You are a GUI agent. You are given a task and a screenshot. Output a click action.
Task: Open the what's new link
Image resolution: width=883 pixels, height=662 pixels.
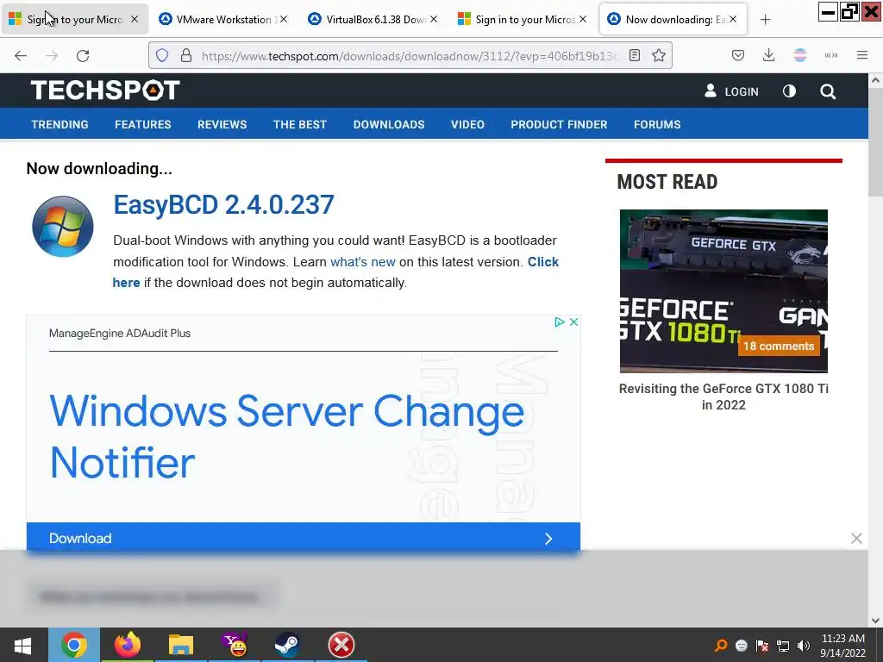pos(363,262)
